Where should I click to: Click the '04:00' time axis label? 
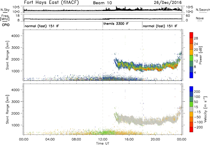[x=50, y=140]
